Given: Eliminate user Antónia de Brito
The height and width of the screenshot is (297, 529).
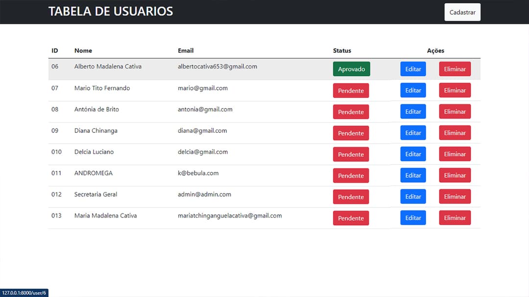Looking at the screenshot, I should (x=455, y=111).
